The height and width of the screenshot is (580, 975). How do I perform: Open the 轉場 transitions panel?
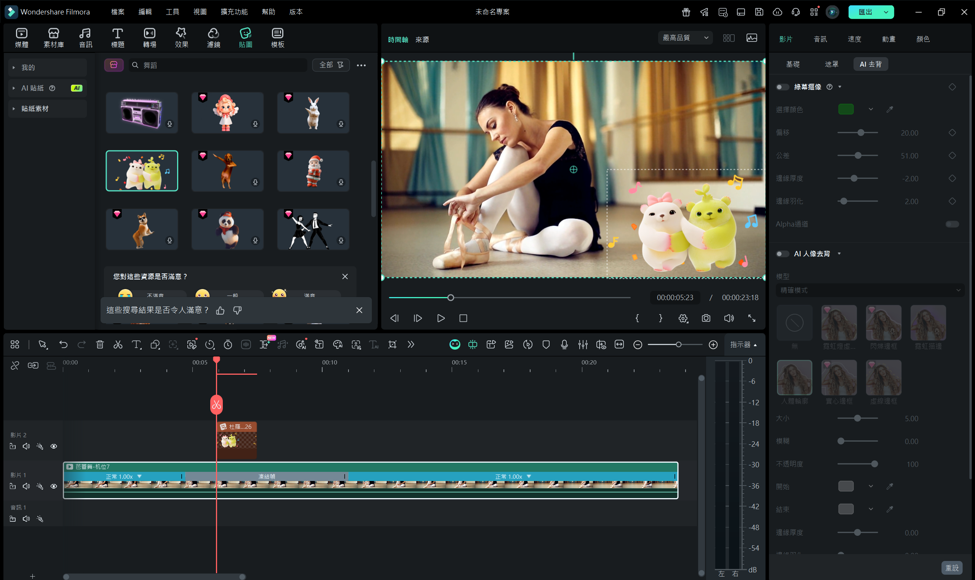tap(149, 38)
